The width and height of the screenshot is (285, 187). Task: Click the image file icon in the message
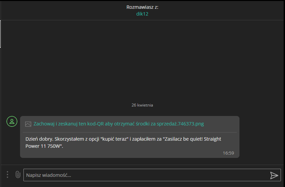28,124
